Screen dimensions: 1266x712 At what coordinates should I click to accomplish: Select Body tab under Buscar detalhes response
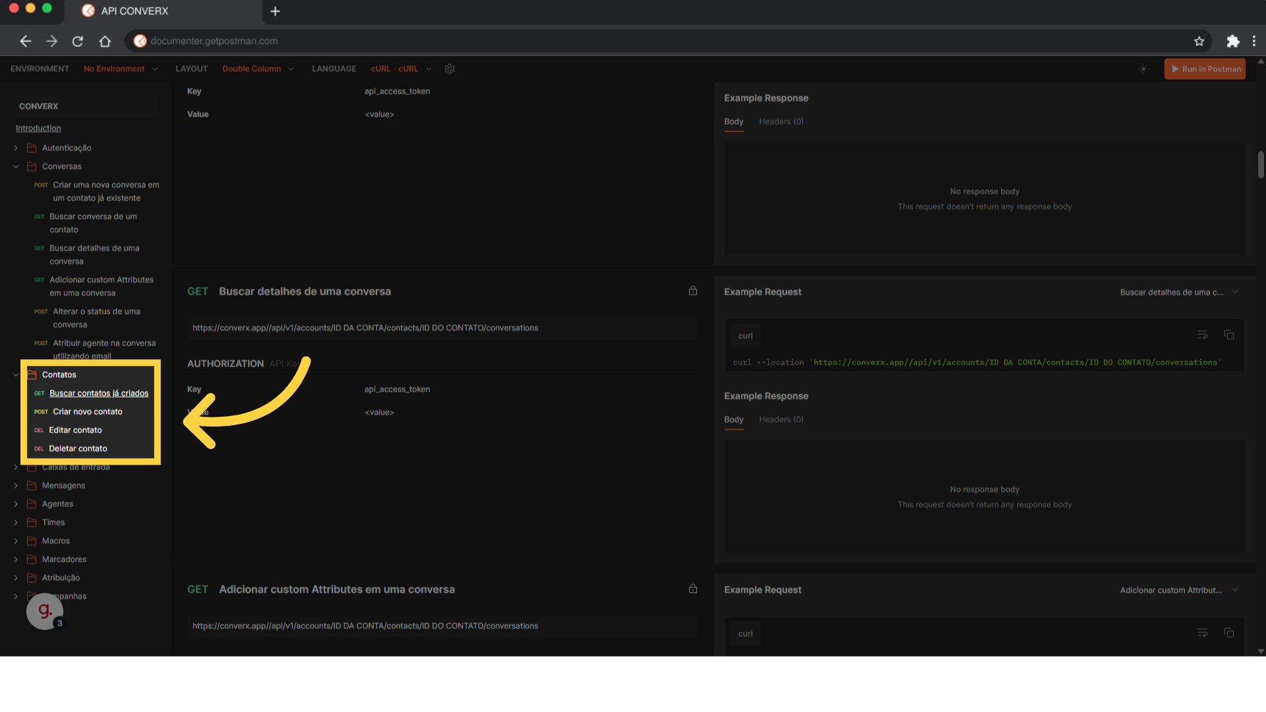tap(733, 419)
